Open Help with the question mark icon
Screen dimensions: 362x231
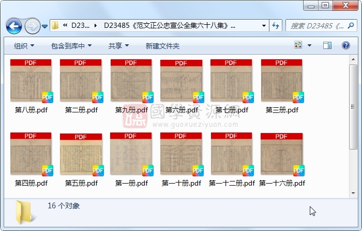[345, 45]
